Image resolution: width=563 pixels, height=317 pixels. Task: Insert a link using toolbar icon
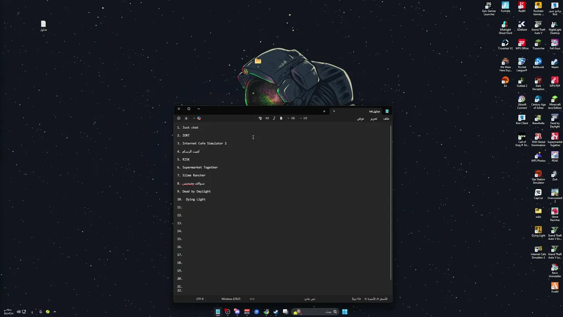267,118
